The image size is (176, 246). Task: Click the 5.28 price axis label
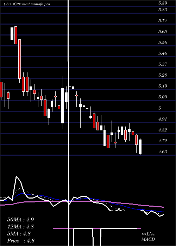tap(163, 75)
